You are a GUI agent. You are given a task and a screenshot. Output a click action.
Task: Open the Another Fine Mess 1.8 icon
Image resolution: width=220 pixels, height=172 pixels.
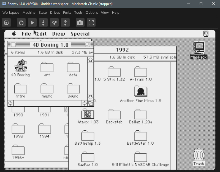[140, 91]
